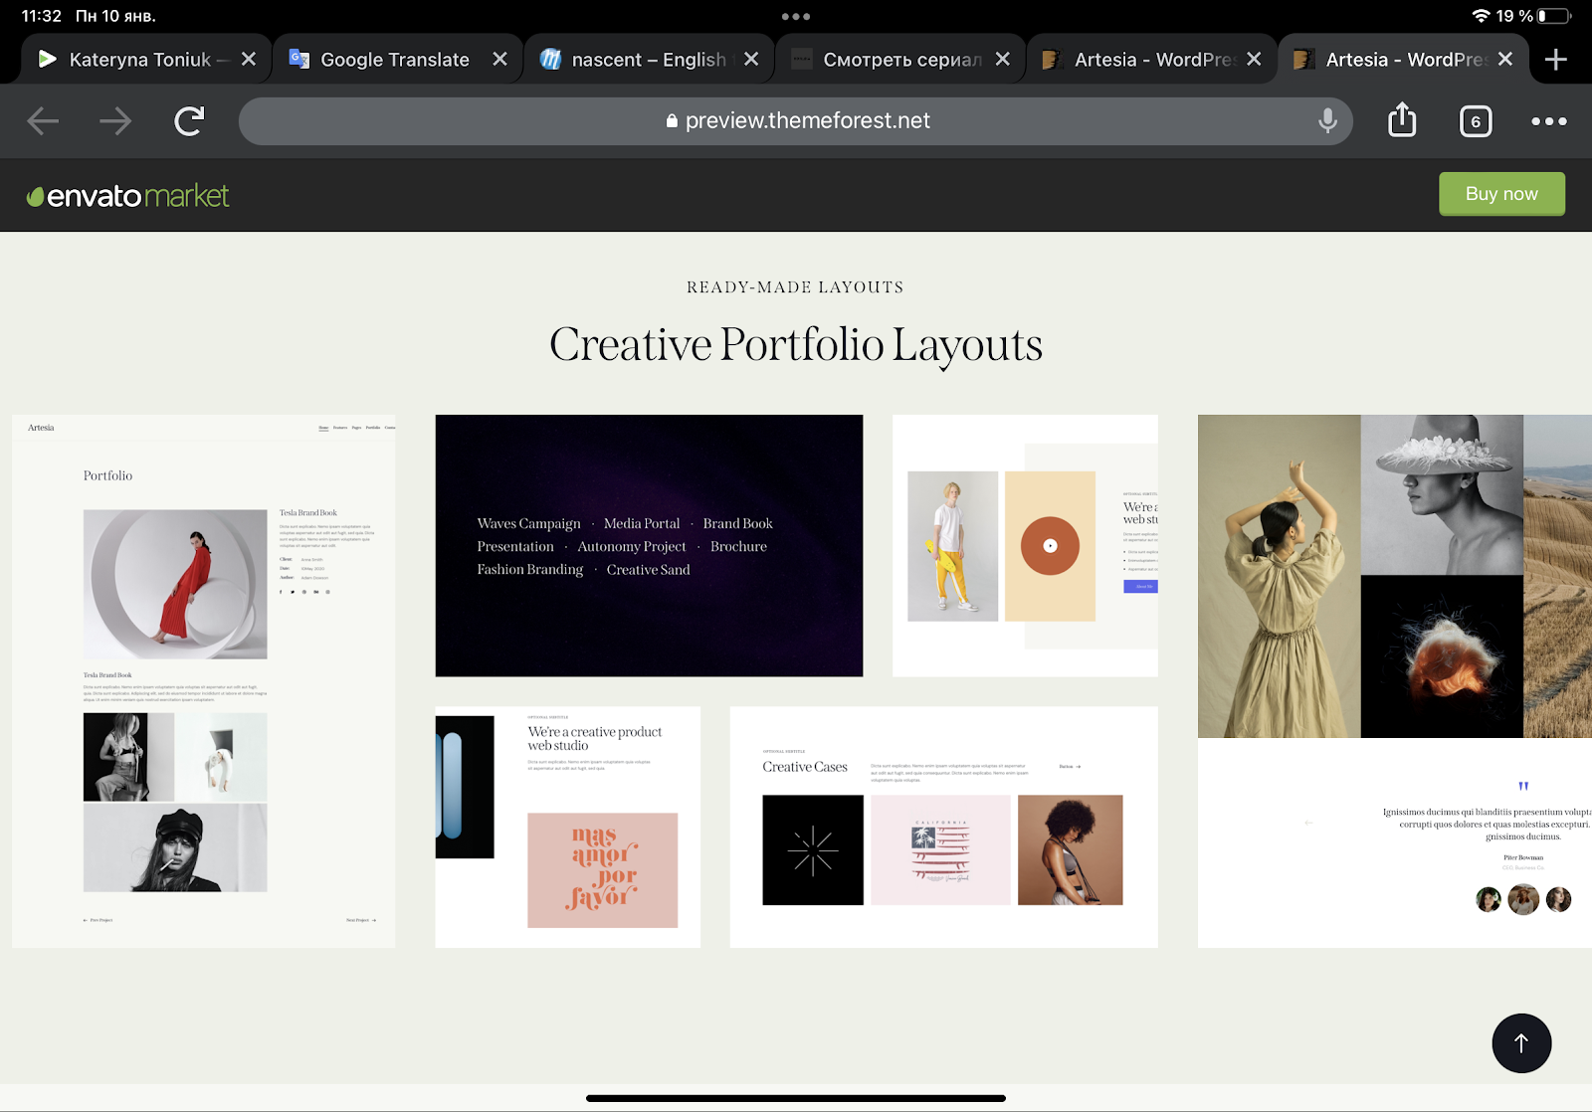Click the Buy now button

click(x=1501, y=194)
